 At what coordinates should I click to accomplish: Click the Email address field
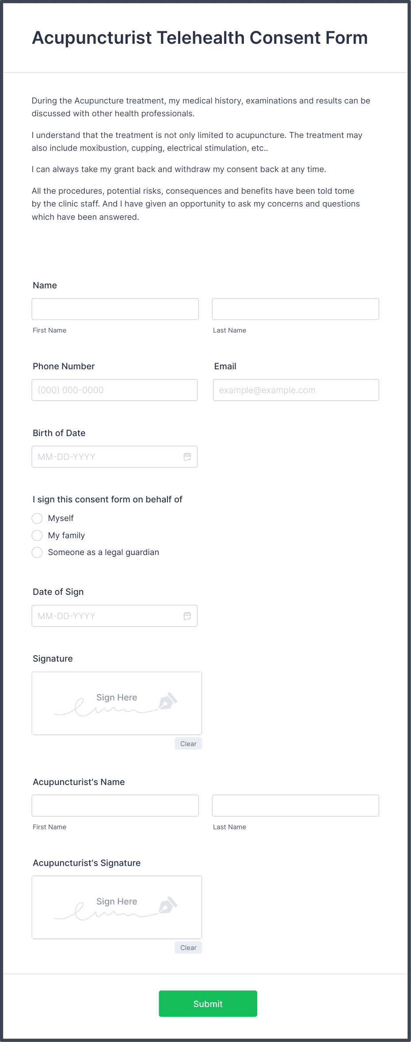(295, 390)
